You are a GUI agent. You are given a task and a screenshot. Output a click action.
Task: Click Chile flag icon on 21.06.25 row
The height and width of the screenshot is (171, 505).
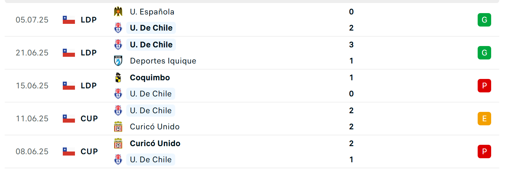[x=69, y=53]
